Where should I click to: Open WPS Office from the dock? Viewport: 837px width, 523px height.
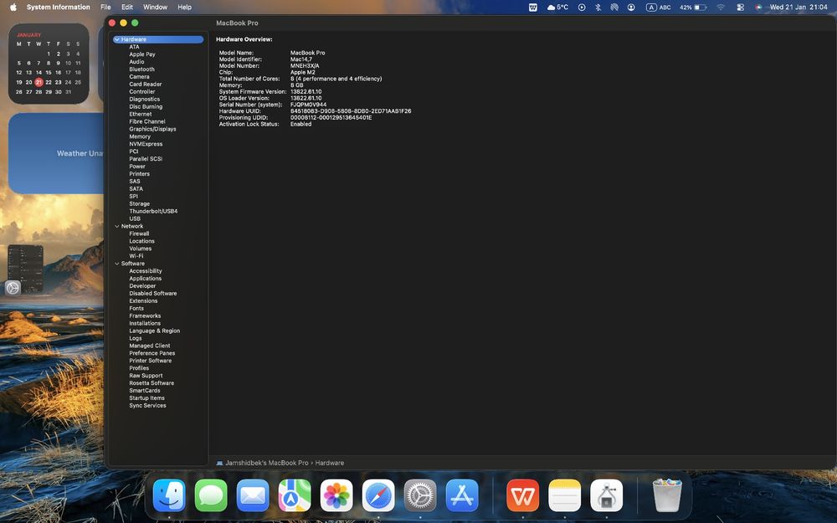[x=523, y=495]
